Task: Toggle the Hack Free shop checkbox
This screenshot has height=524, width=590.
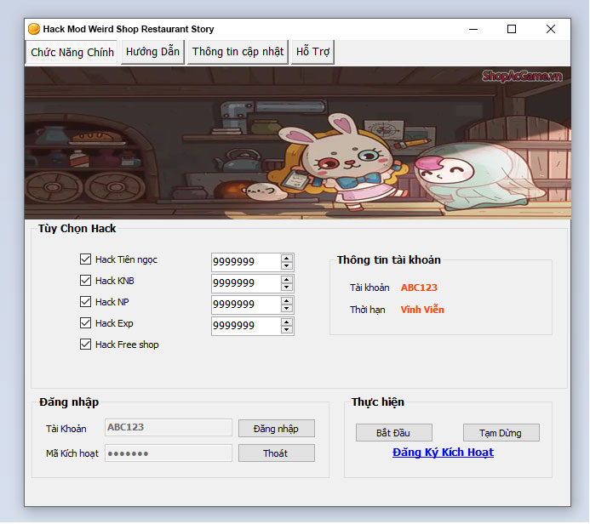Action: [x=85, y=345]
